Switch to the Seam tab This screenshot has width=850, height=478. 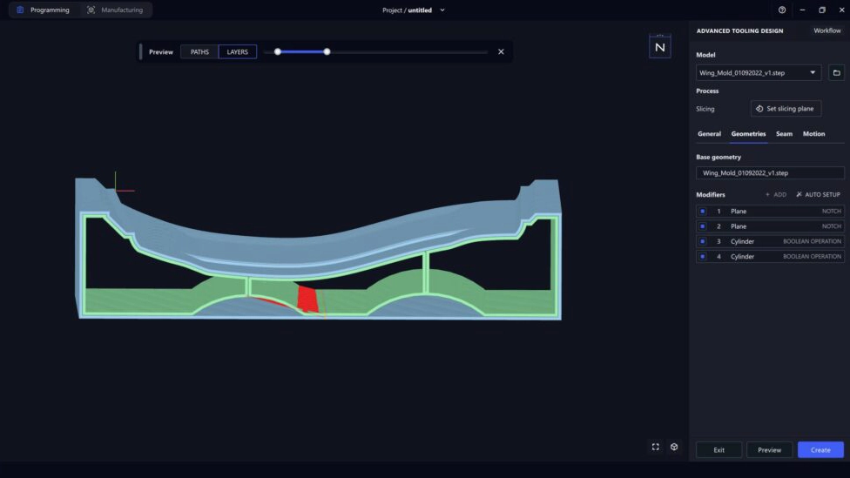(784, 134)
